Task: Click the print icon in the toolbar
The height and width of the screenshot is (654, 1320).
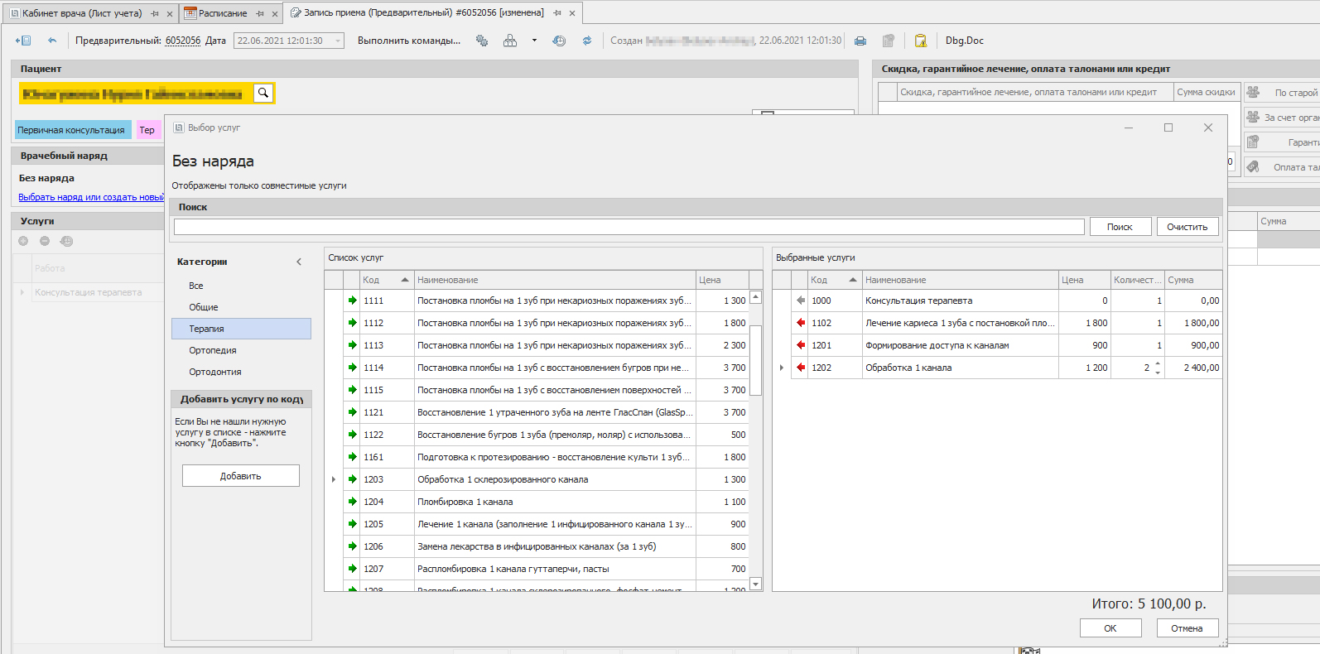Action: pos(860,41)
